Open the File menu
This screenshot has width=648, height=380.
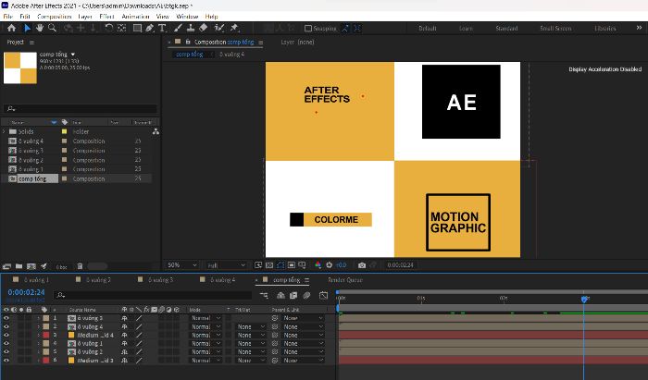click(x=7, y=17)
